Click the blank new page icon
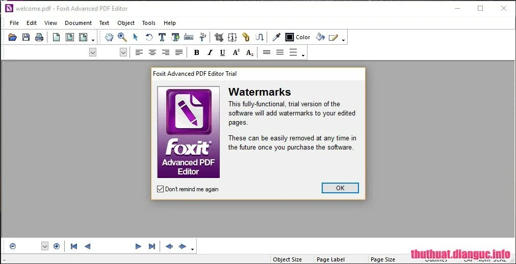Image resolution: width=516 pixels, height=264 pixels. click(57, 37)
